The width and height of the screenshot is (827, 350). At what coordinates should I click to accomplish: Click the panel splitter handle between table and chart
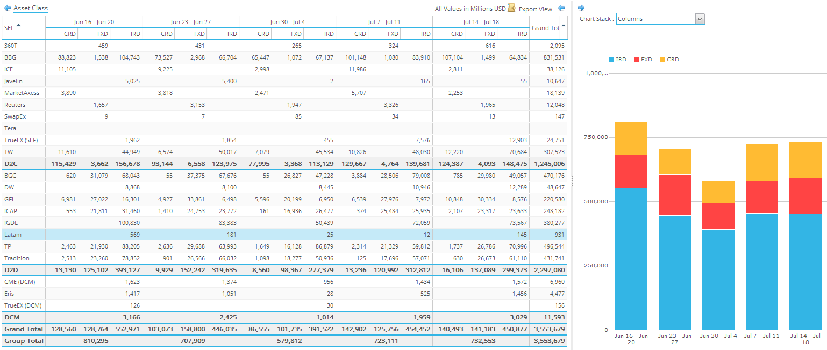572,181
